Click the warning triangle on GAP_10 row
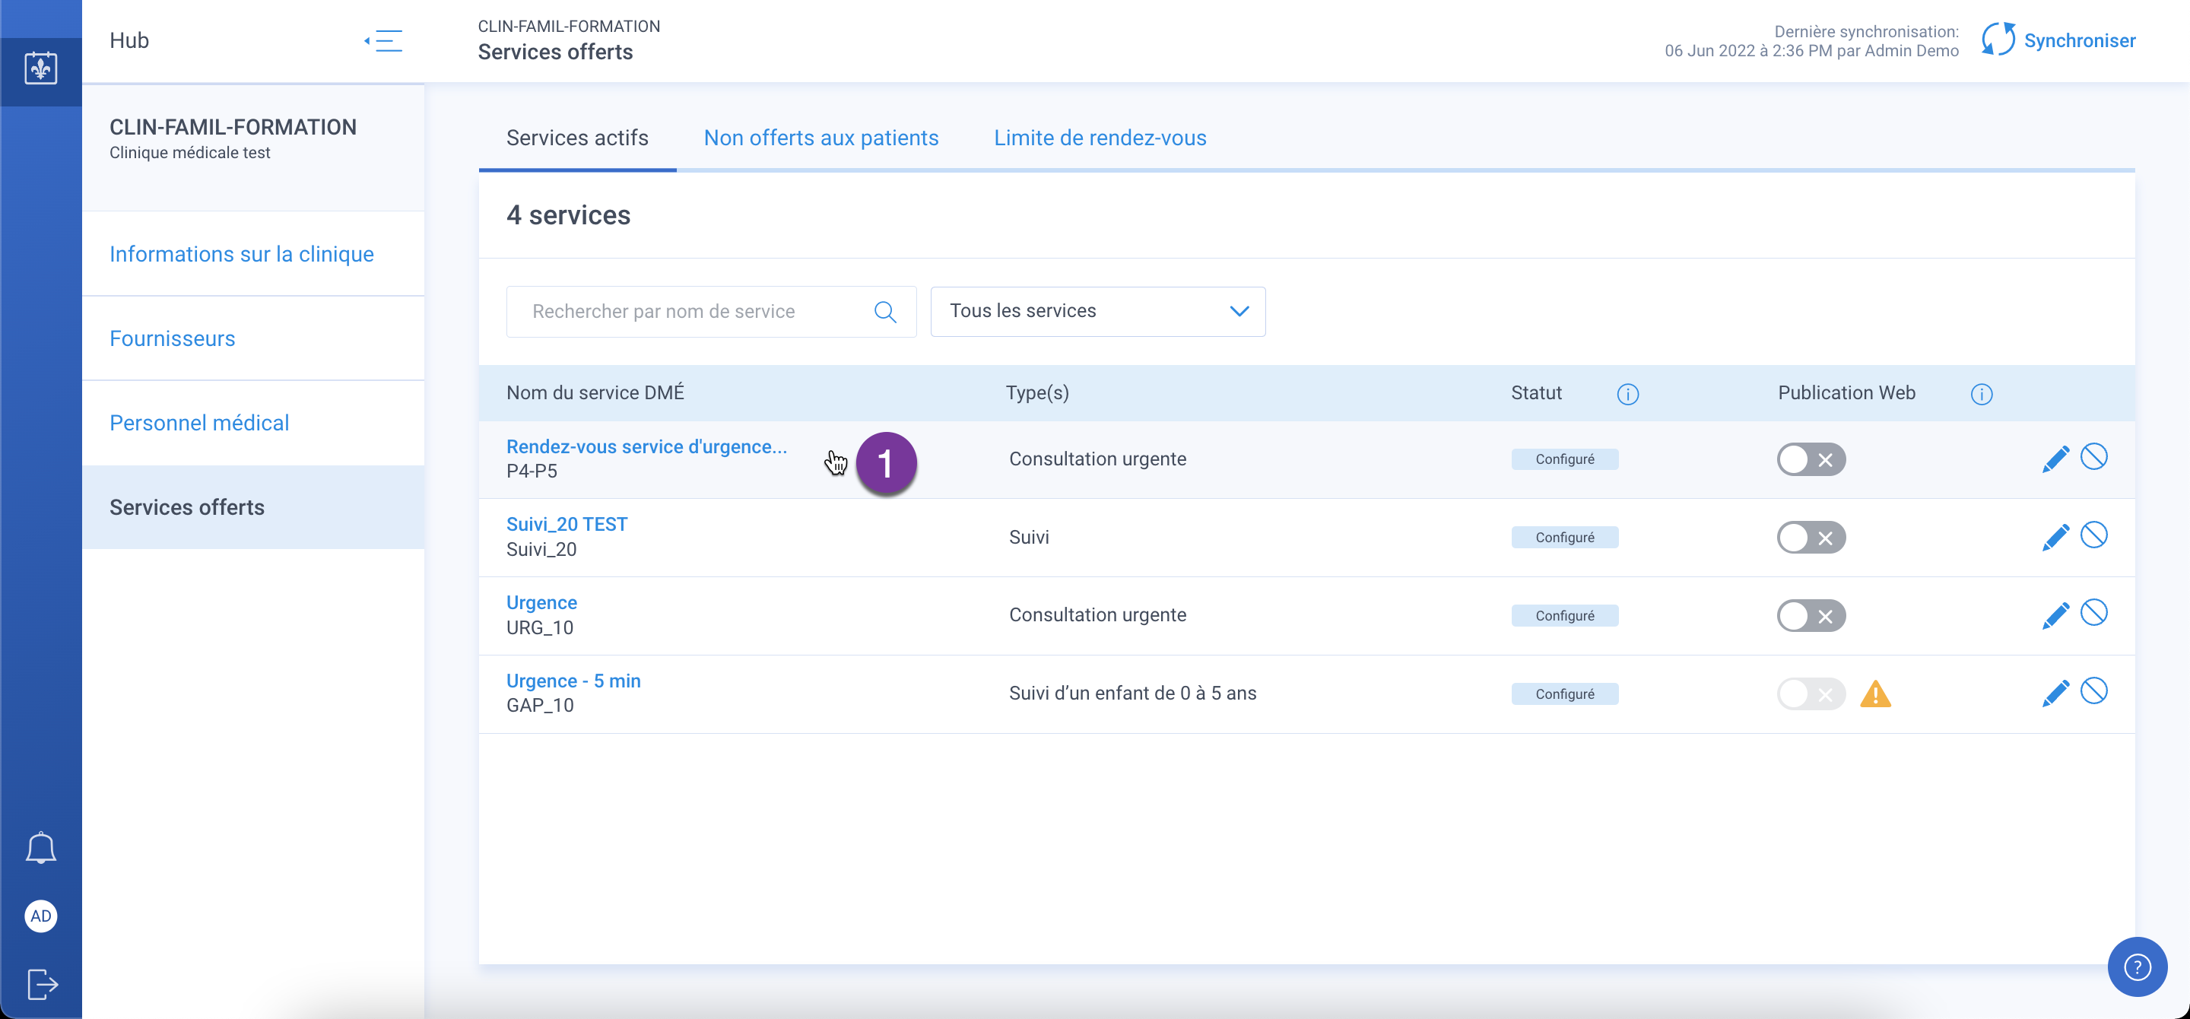 point(1874,694)
